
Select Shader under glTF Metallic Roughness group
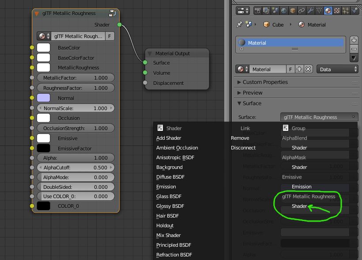tap(299, 206)
